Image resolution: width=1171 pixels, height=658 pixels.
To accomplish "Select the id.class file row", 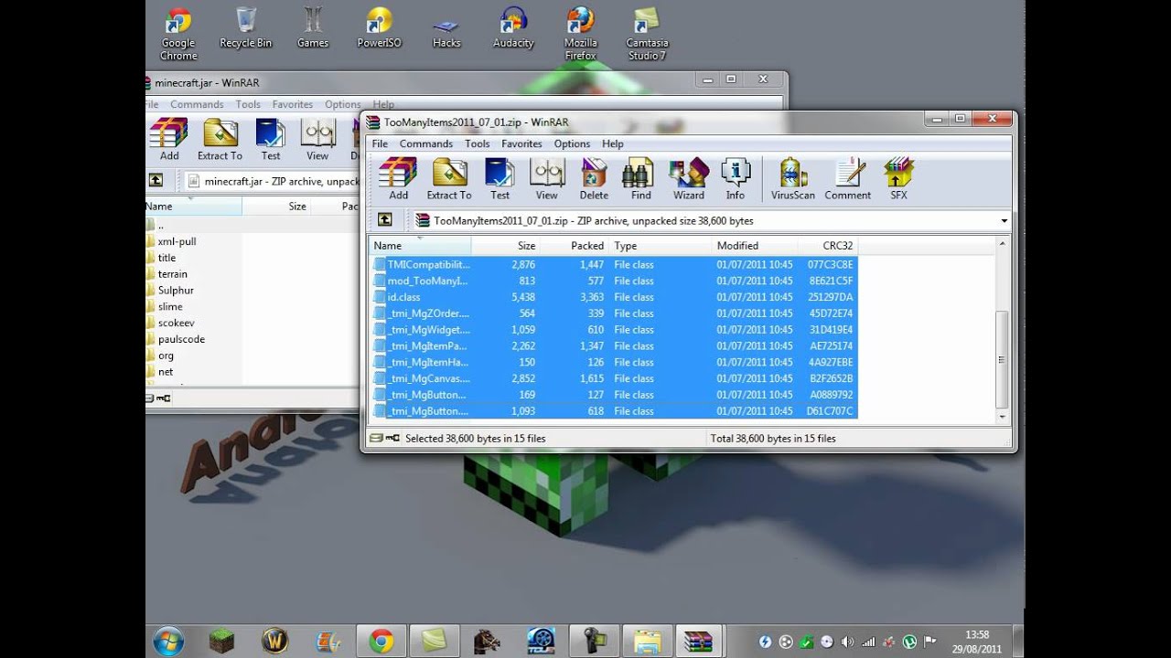I will pyautogui.click(x=613, y=297).
